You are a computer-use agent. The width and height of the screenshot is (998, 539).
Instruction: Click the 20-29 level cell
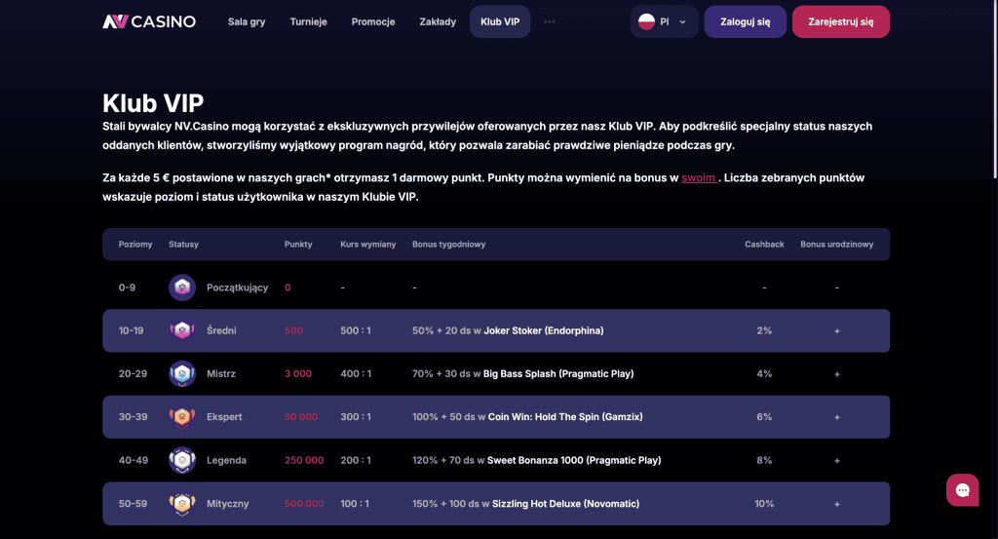point(133,374)
